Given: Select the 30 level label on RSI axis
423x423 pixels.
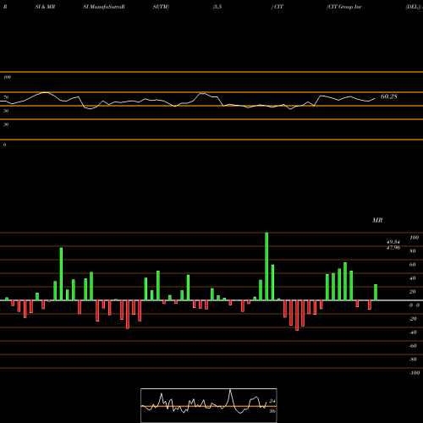Looking at the screenshot, I should click(x=6, y=124).
